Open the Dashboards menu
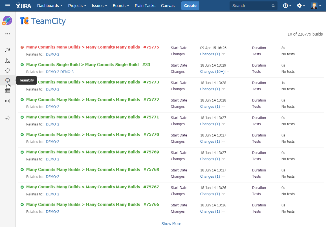 50,6
